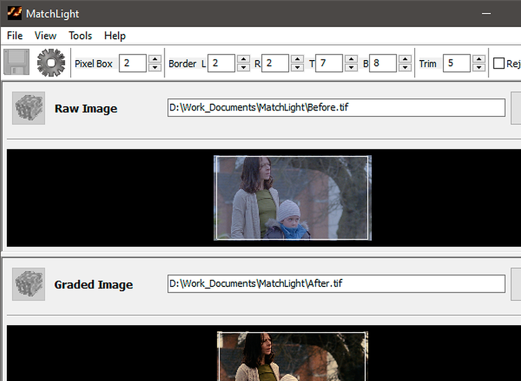The width and height of the screenshot is (521, 381).
Task: Click the Border R number field
Action: pyautogui.click(x=275, y=63)
